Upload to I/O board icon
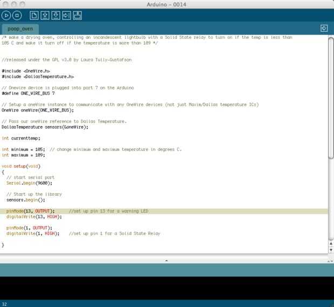Screen dimensions: 334x307 pos(67,15)
